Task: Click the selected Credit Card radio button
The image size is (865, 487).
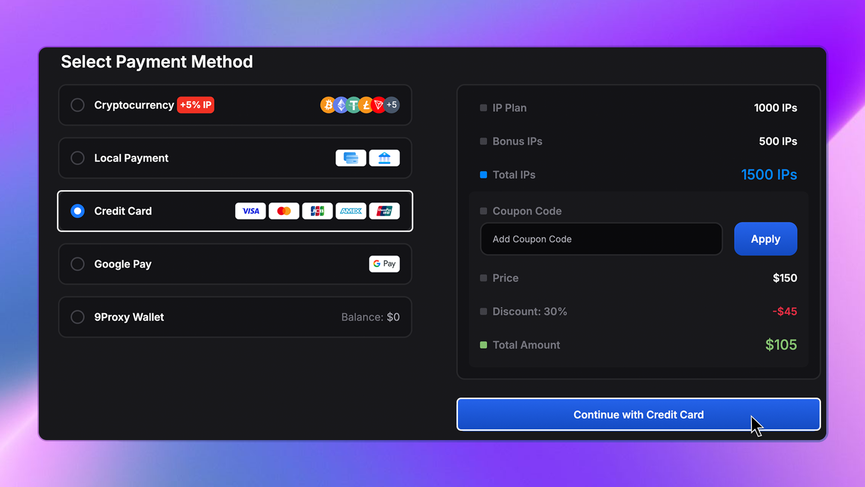Action: 77,211
